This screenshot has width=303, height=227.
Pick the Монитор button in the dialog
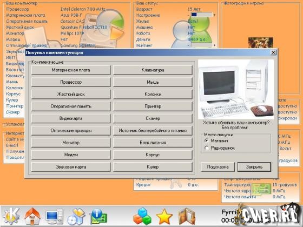[71, 143]
